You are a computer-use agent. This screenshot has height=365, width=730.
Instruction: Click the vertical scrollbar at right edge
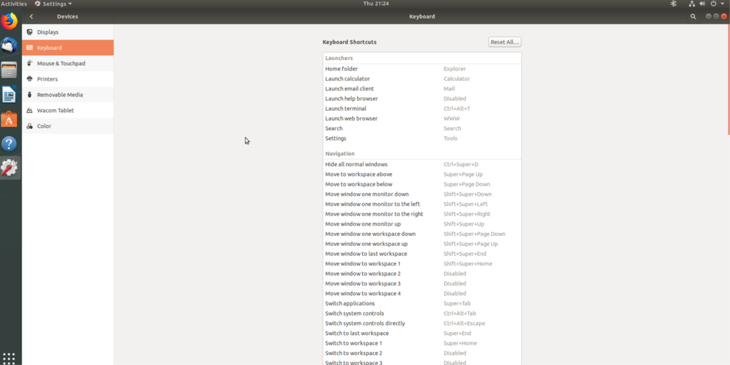(x=728, y=79)
